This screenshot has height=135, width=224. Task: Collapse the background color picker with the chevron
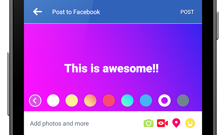35,101
